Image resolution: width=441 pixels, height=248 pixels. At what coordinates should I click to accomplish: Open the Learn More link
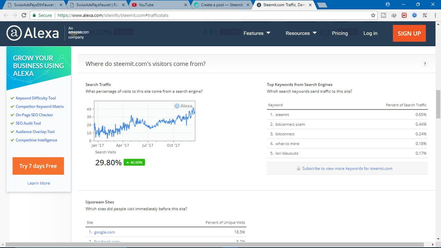39,183
